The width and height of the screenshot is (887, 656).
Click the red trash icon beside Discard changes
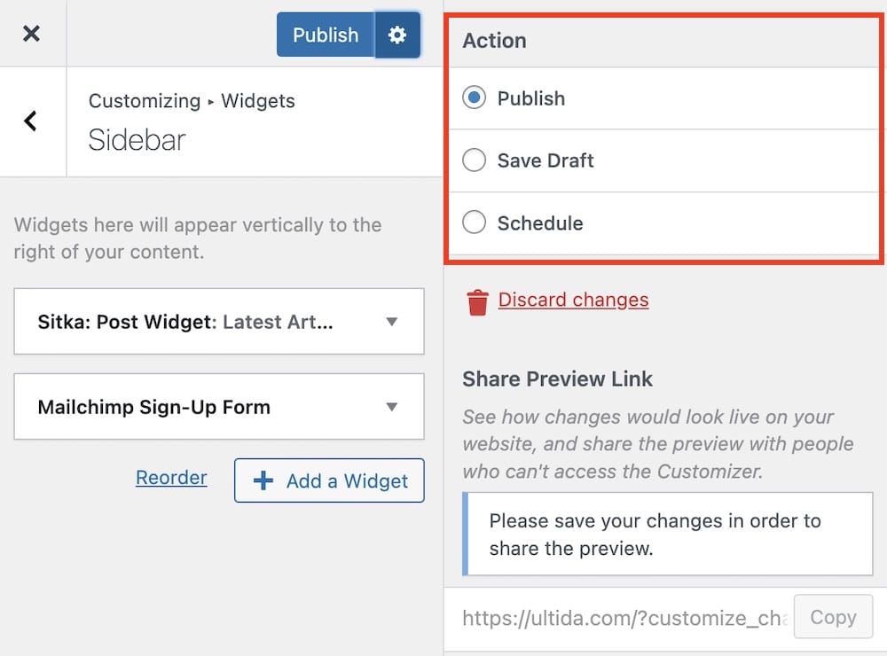pyautogui.click(x=477, y=301)
